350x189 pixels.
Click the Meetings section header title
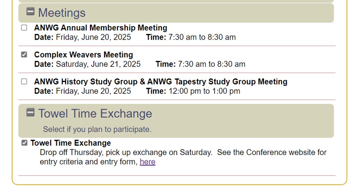point(62,13)
